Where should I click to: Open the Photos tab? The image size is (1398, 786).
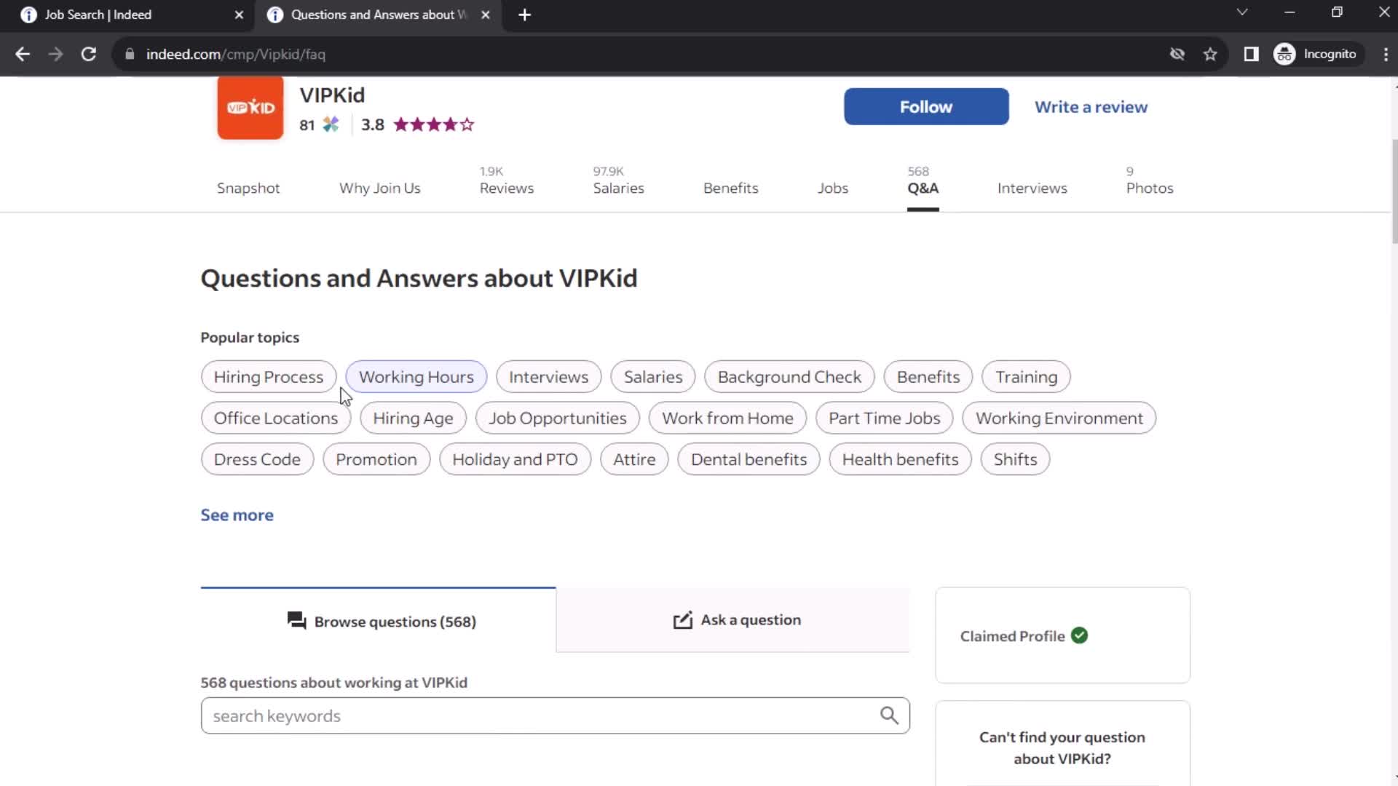(x=1150, y=181)
